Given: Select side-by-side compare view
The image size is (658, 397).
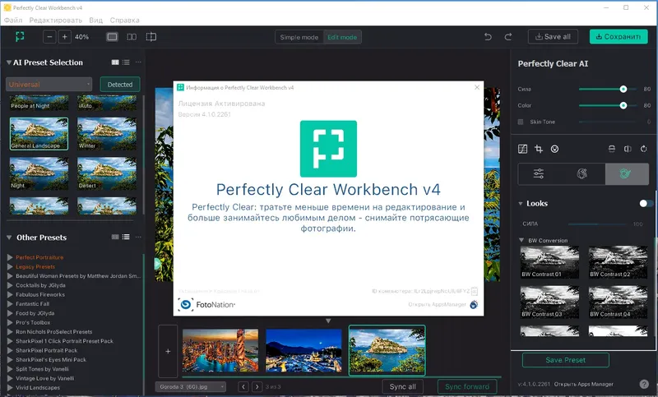Looking at the screenshot, I should tap(132, 37).
